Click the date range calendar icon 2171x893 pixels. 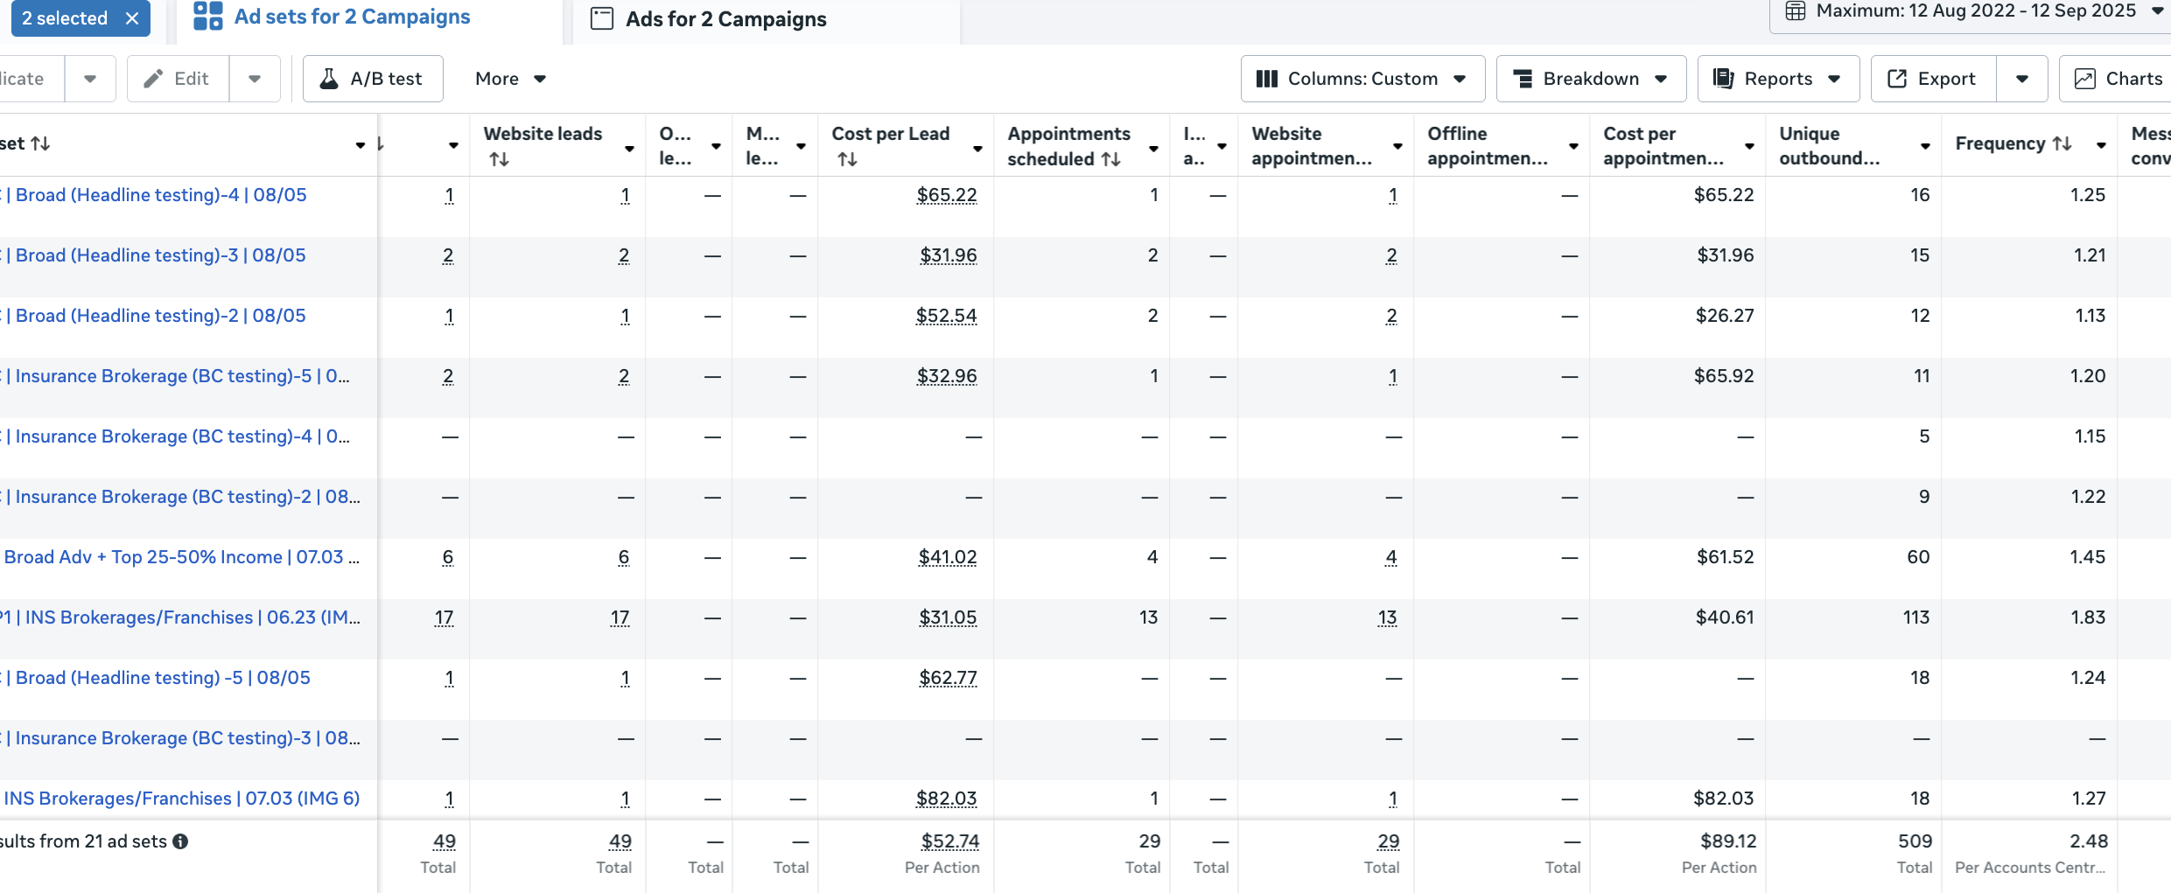coord(1795,11)
